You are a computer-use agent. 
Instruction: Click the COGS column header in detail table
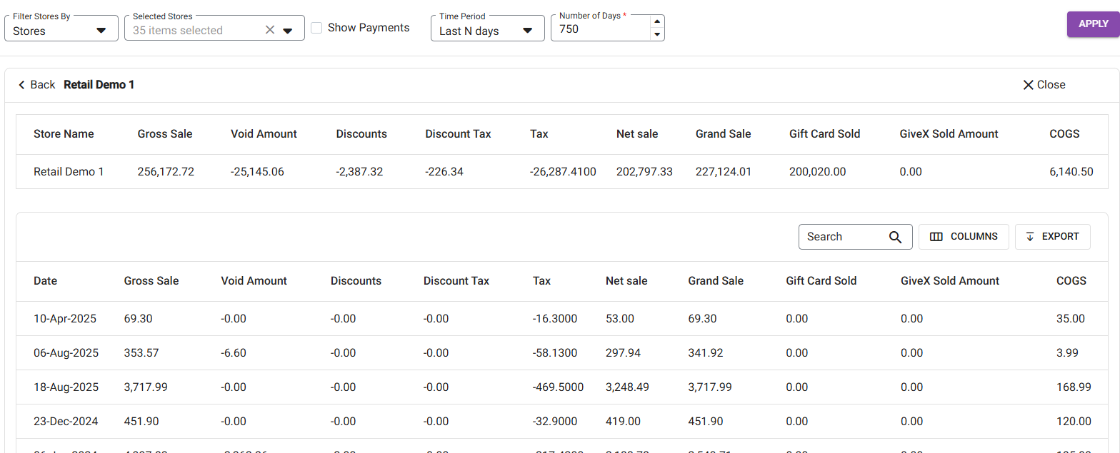point(1071,281)
